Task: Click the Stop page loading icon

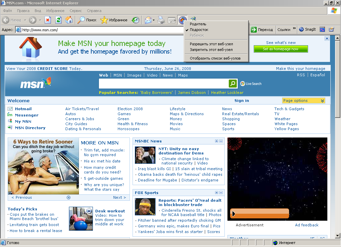Action: click(48, 20)
